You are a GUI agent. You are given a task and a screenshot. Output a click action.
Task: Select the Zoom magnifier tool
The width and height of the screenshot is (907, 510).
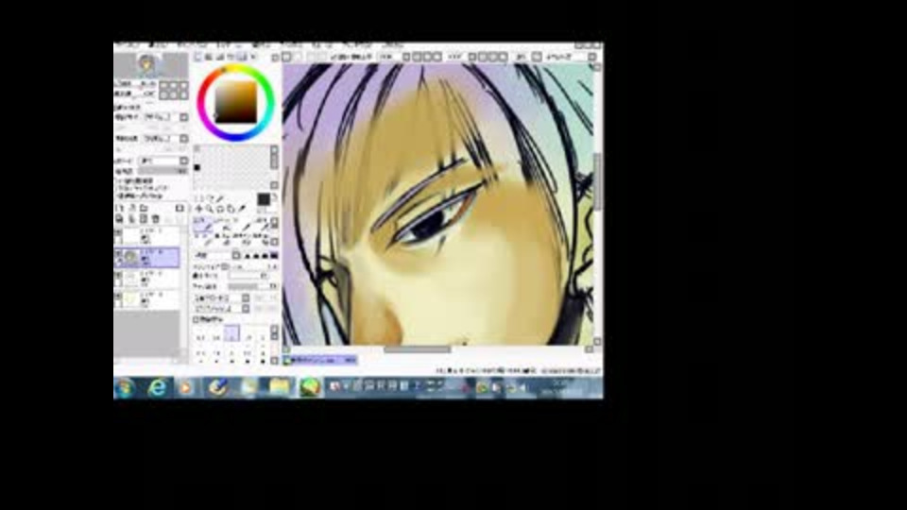point(210,209)
